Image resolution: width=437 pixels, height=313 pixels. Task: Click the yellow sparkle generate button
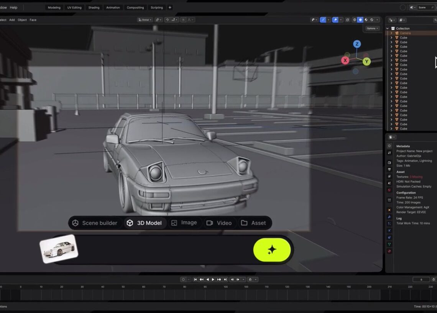(272, 250)
